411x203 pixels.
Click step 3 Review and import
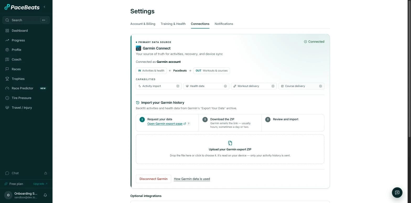[x=293, y=123]
